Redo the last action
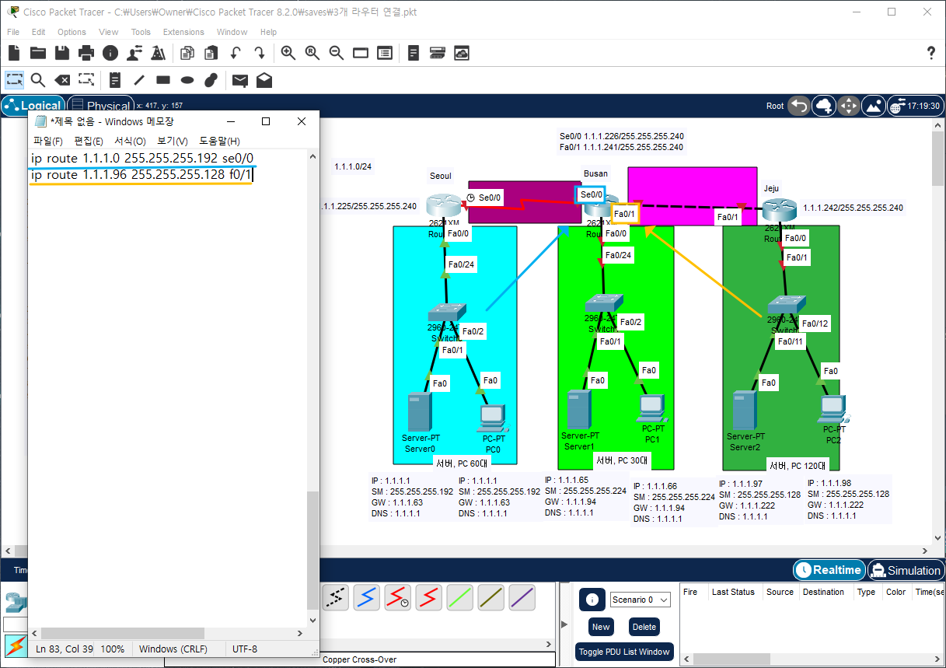946x668 pixels. [260, 53]
